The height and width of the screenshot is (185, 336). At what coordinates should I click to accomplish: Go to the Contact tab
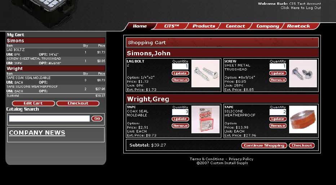pyautogui.click(x=235, y=26)
